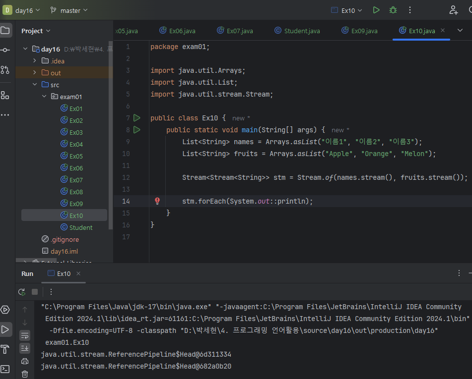Screen dimensions: 472x379
Task: Rerun Ex10 from the Run panel toolbar
Action: click(x=22, y=292)
